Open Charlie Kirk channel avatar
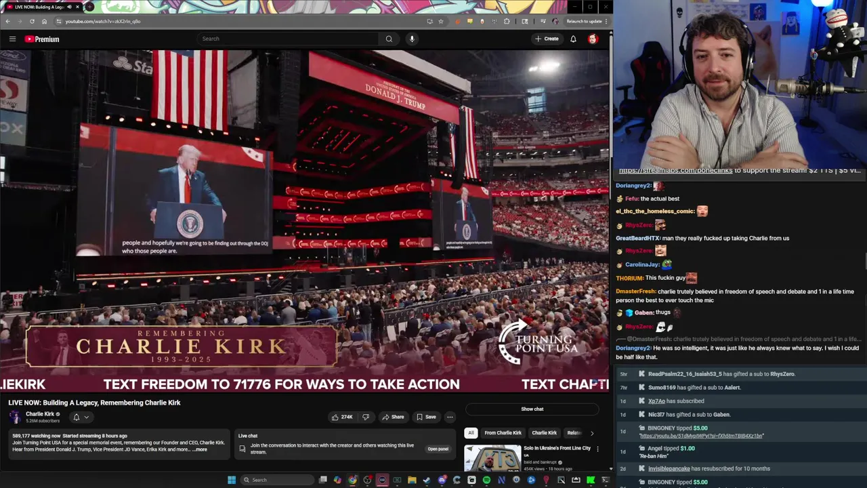 [x=15, y=417]
